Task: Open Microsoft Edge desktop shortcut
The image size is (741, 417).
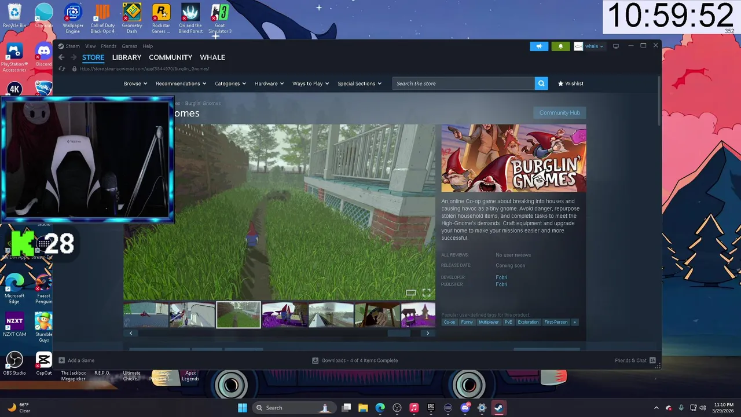Action: pyautogui.click(x=14, y=288)
